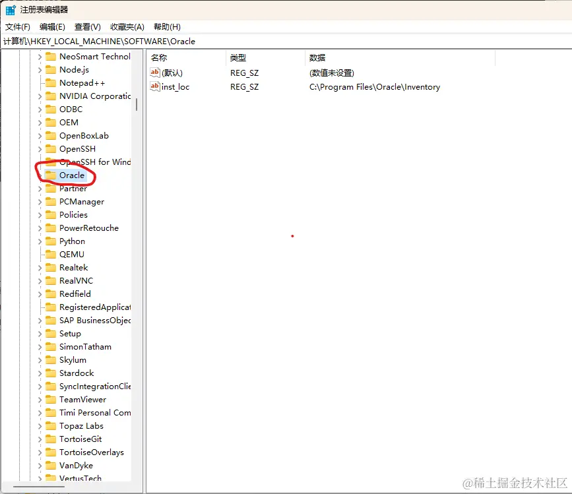Select the PCManager key label
Screen dimensions: 572x494
point(82,202)
